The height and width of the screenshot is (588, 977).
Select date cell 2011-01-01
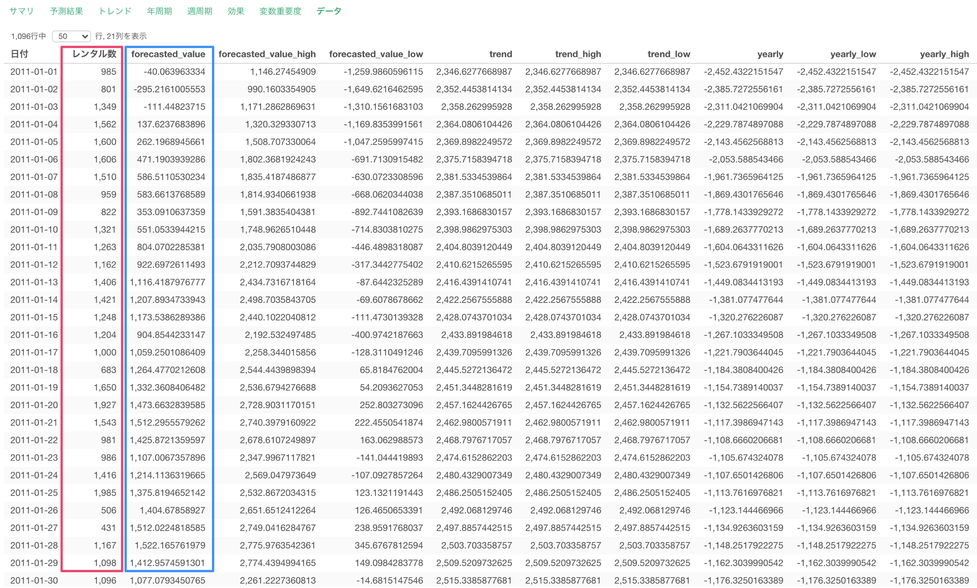point(34,72)
